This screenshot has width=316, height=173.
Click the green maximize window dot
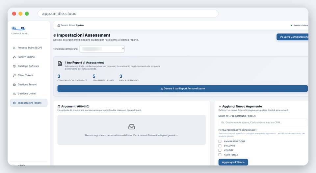(x=27, y=14)
